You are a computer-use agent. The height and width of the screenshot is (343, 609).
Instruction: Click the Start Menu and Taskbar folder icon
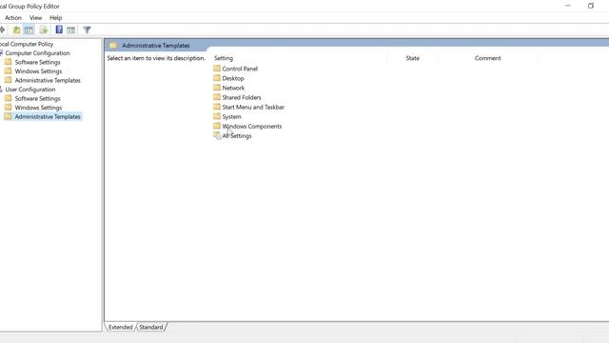click(x=217, y=107)
